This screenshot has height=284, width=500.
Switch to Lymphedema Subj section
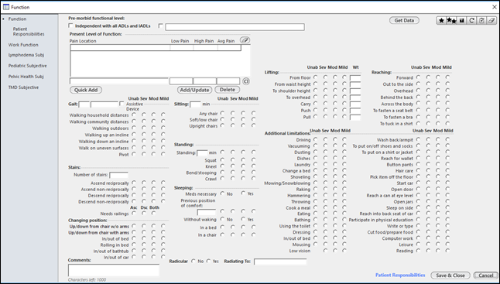click(x=26, y=55)
